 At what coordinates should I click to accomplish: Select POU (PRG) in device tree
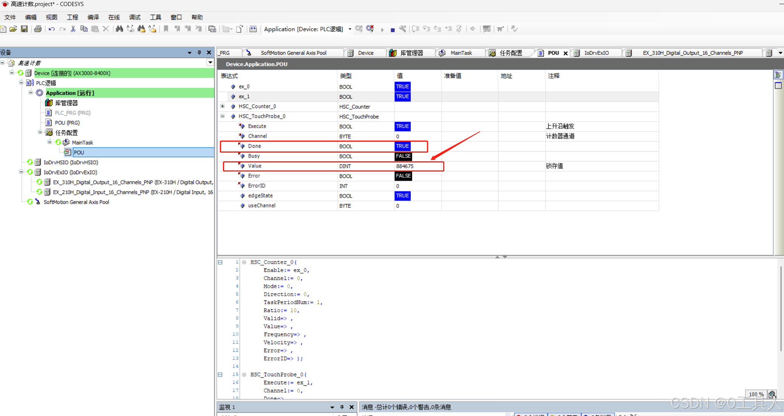pos(67,123)
